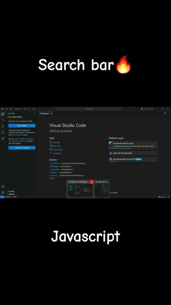Click the forwarded ports status bar entry
Viewport: 171px width, 305px height.
pos(15,197)
